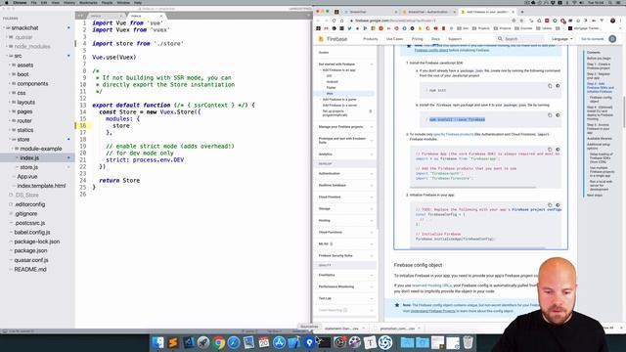Open a new Chrome tab
The image size is (626, 352).
coord(521,12)
